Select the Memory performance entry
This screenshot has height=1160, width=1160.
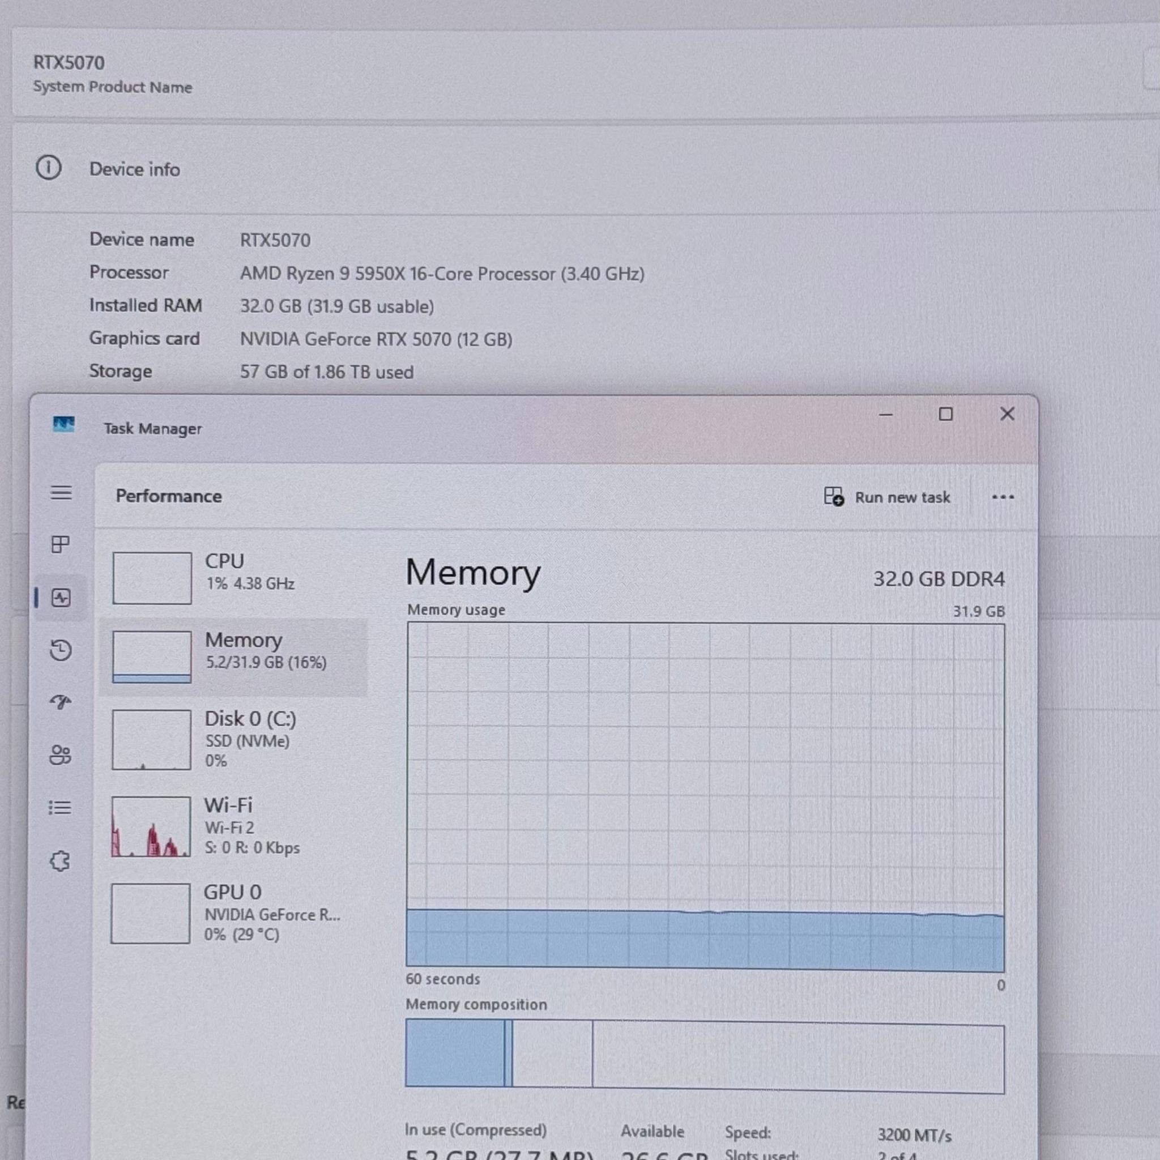pyautogui.click(x=234, y=658)
